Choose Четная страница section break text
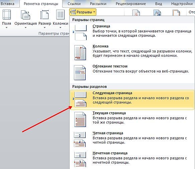Image resolution: width=195 pixels, height=169 pixels. point(108,133)
